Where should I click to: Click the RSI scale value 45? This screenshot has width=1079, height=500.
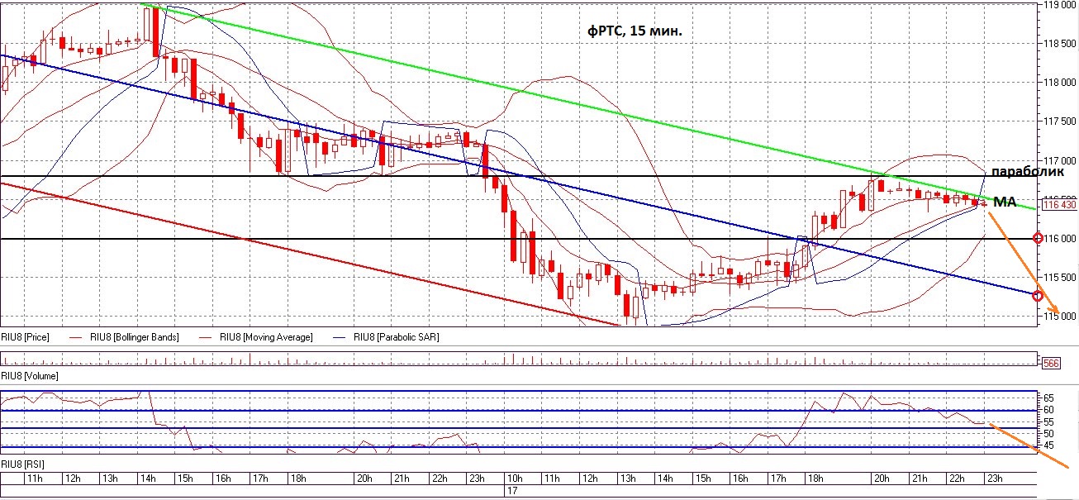coord(1048,445)
